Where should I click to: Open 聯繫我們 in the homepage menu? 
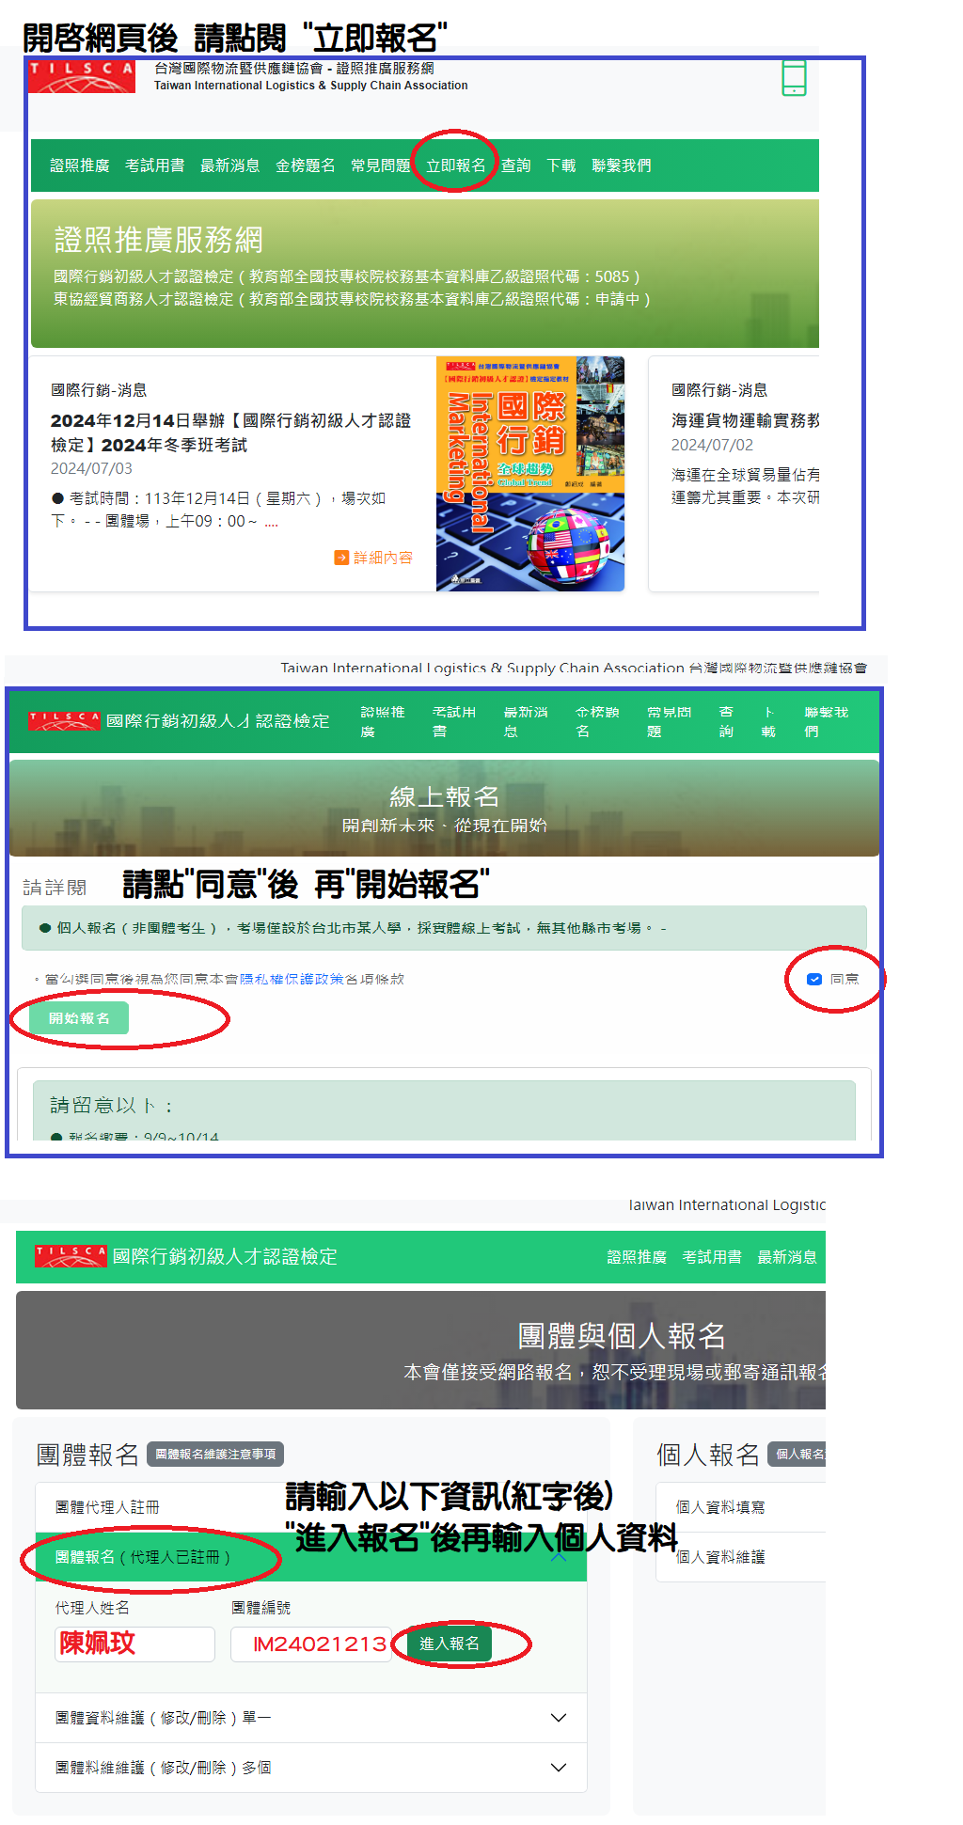(x=622, y=165)
